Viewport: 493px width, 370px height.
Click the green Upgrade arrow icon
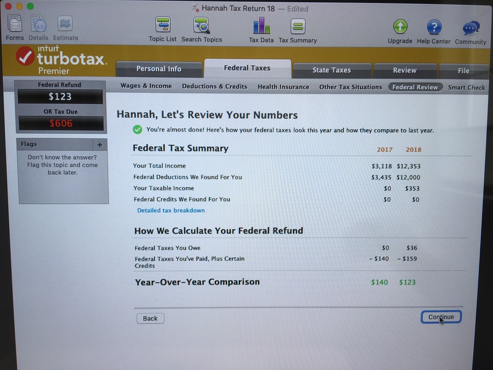point(400,27)
